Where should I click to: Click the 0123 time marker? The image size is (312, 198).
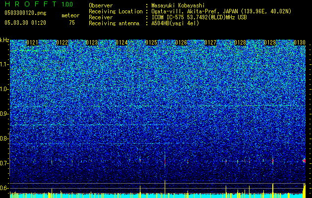click(92, 43)
